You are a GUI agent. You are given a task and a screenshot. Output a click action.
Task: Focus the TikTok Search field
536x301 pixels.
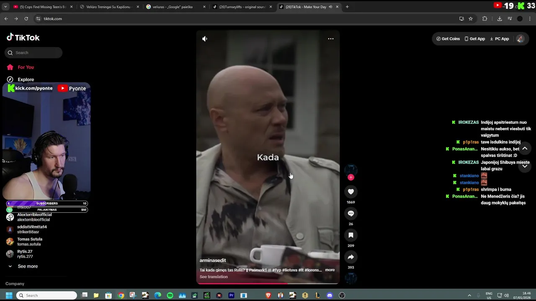coord(33,53)
